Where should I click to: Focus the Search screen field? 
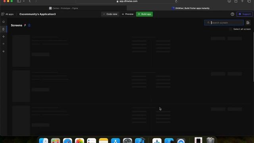click(x=224, y=23)
